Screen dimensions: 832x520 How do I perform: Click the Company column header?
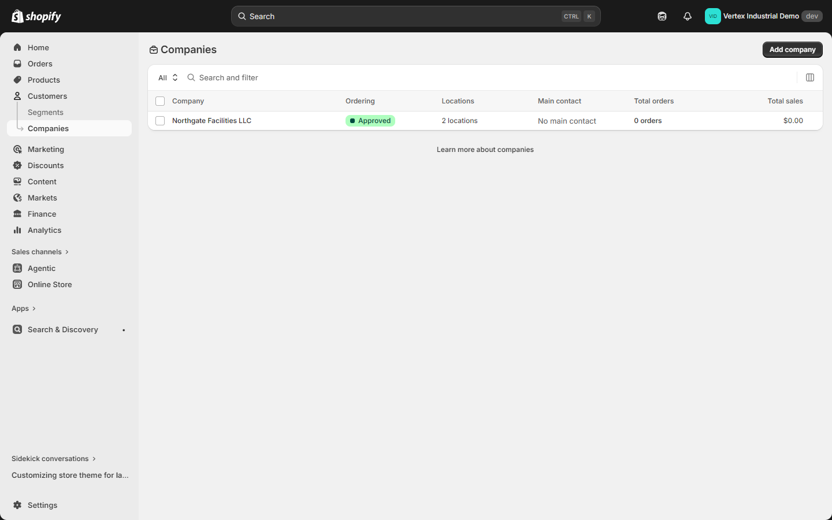[x=188, y=101]
